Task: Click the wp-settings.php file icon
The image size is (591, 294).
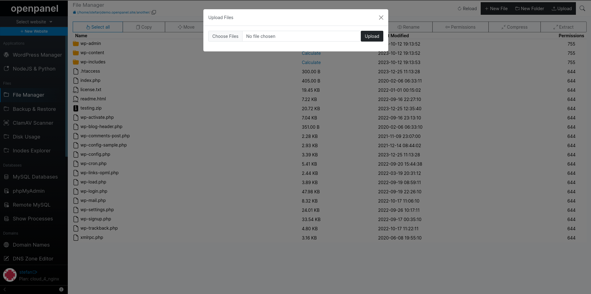Action: [x=76, y=210]
